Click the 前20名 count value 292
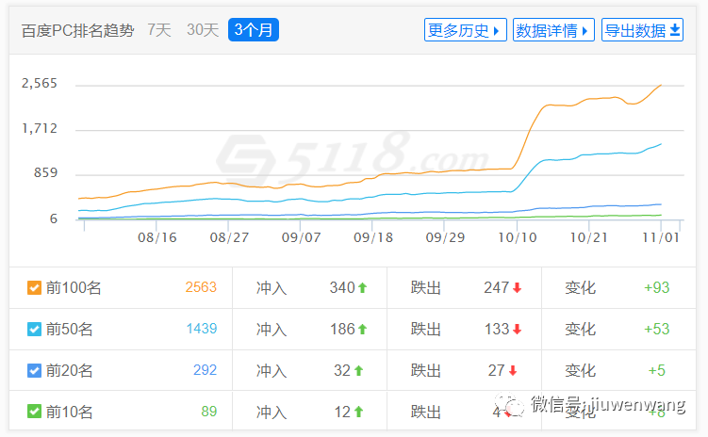The image size is (708, 437). pos(205,370)
